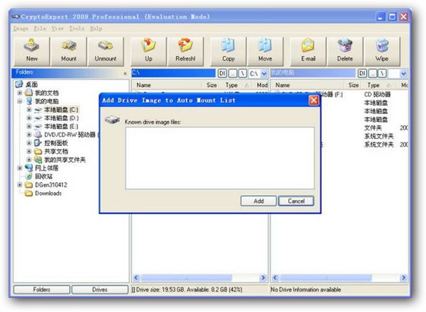
Task: Switch to the Folders tab at bottom
Action: 42,289
